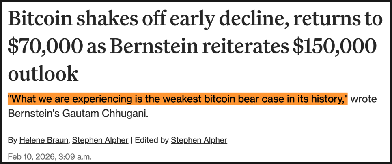
Task: Click the word 'outlook' ending the headline
Action: [x=43, y=75]
